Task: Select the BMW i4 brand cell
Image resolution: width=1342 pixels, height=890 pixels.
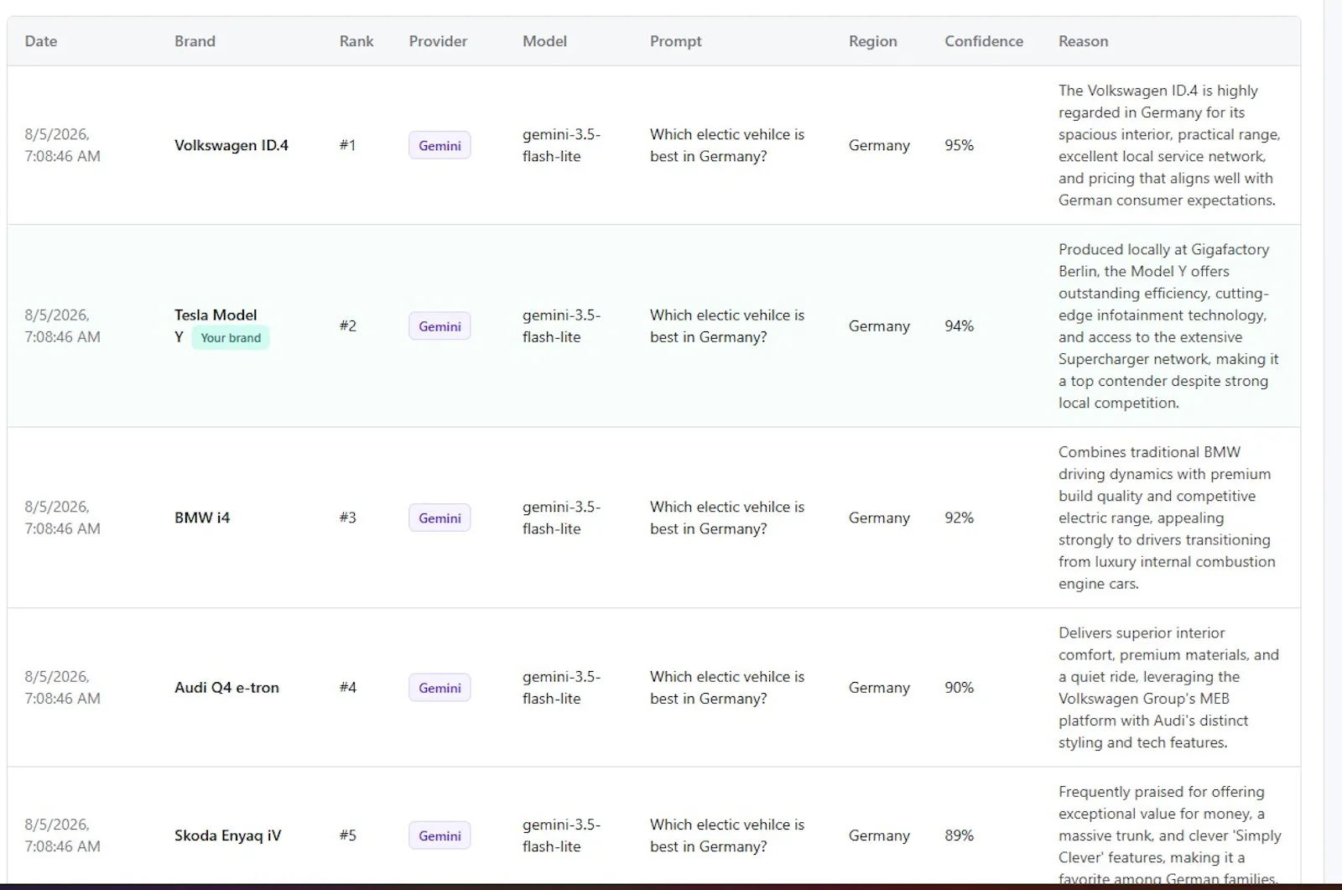Action: [x=202, y=518]
